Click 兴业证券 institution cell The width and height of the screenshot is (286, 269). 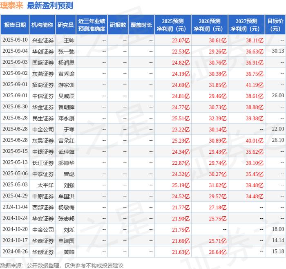click(43, 40)
